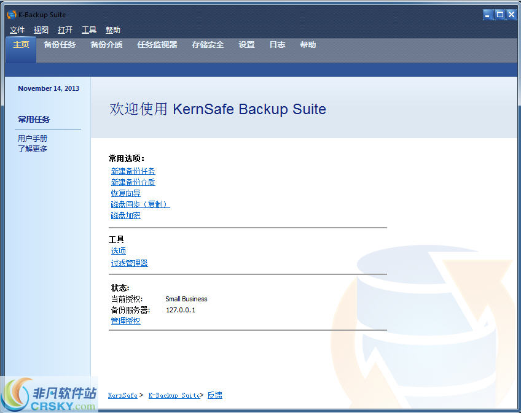Click the 管理授权 link

125,321
